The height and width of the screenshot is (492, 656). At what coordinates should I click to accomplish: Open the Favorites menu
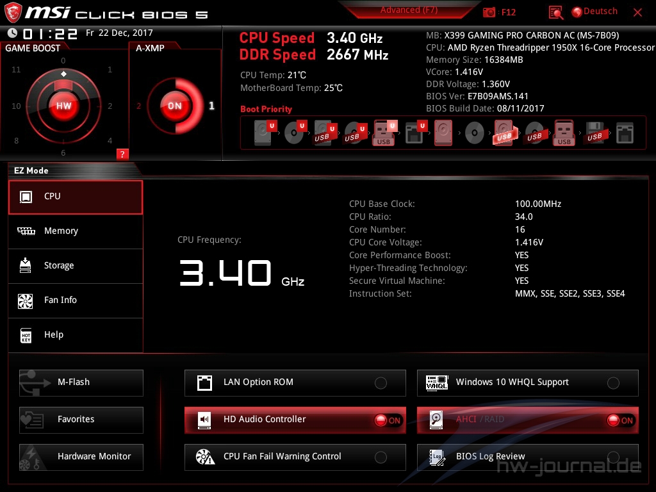coord(81,420)
